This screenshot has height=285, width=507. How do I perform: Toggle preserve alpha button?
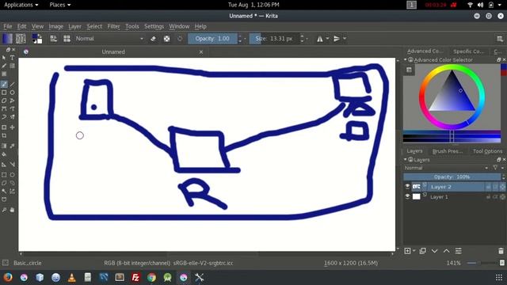(166, 39)
